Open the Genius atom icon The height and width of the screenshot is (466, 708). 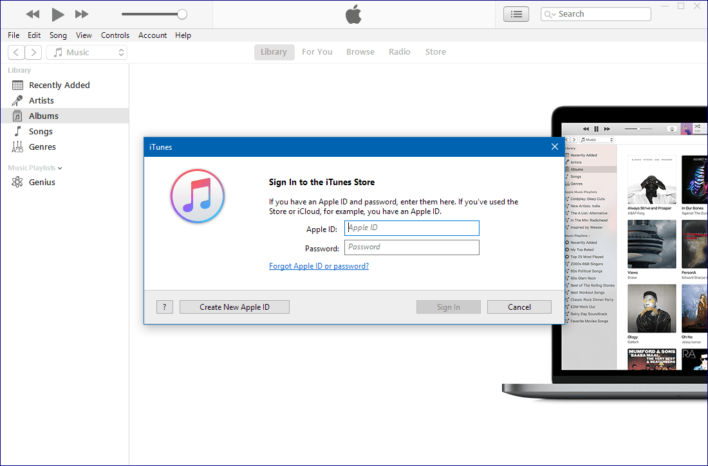[x=17, y=182]
